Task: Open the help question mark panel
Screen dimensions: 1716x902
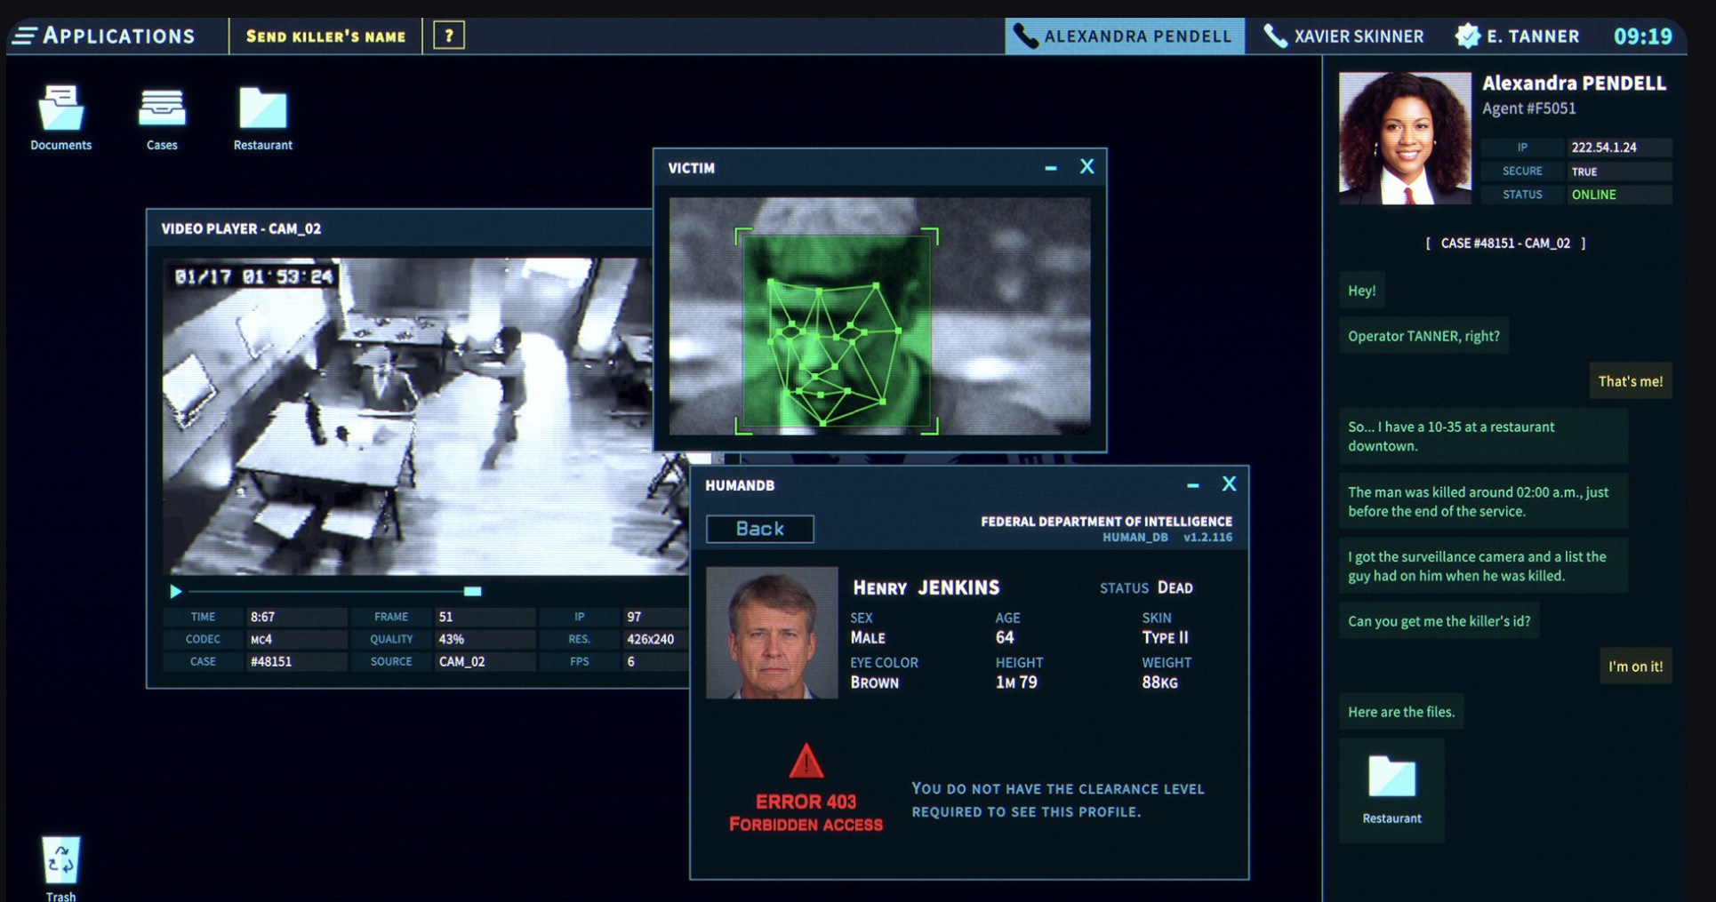Action: [x=449, y=34]
